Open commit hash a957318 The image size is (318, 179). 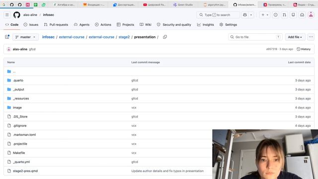coord(272,49)
